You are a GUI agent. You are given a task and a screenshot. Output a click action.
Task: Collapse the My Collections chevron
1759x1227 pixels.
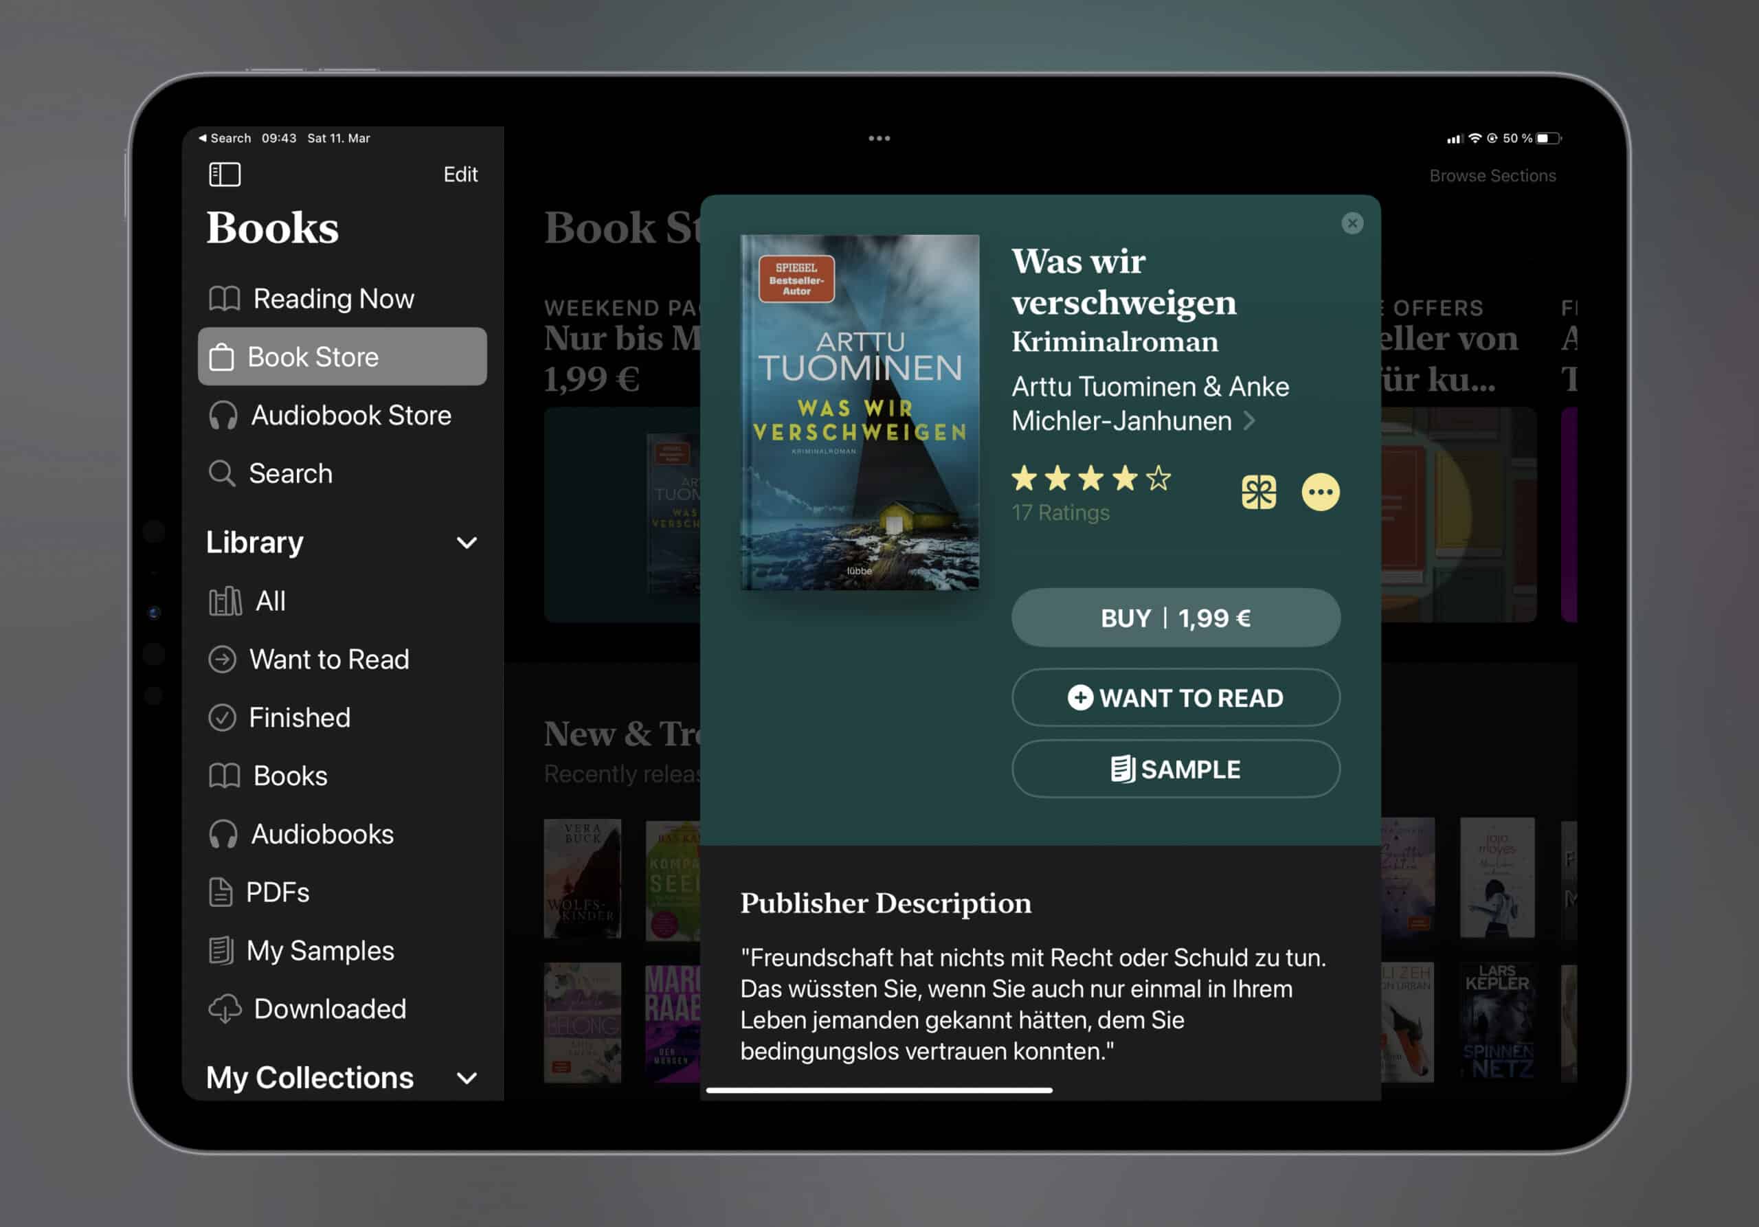(x=467, y=1079)
